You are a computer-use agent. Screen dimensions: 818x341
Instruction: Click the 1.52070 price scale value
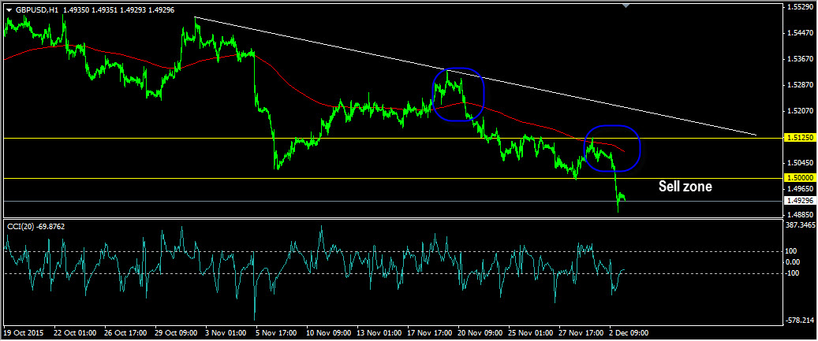pos(801,111)
